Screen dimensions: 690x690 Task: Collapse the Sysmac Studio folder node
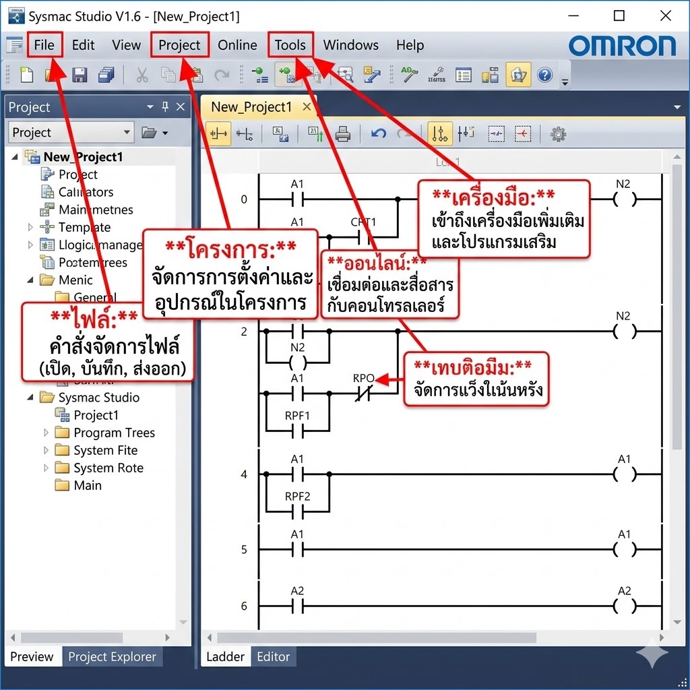click(30, 398)
